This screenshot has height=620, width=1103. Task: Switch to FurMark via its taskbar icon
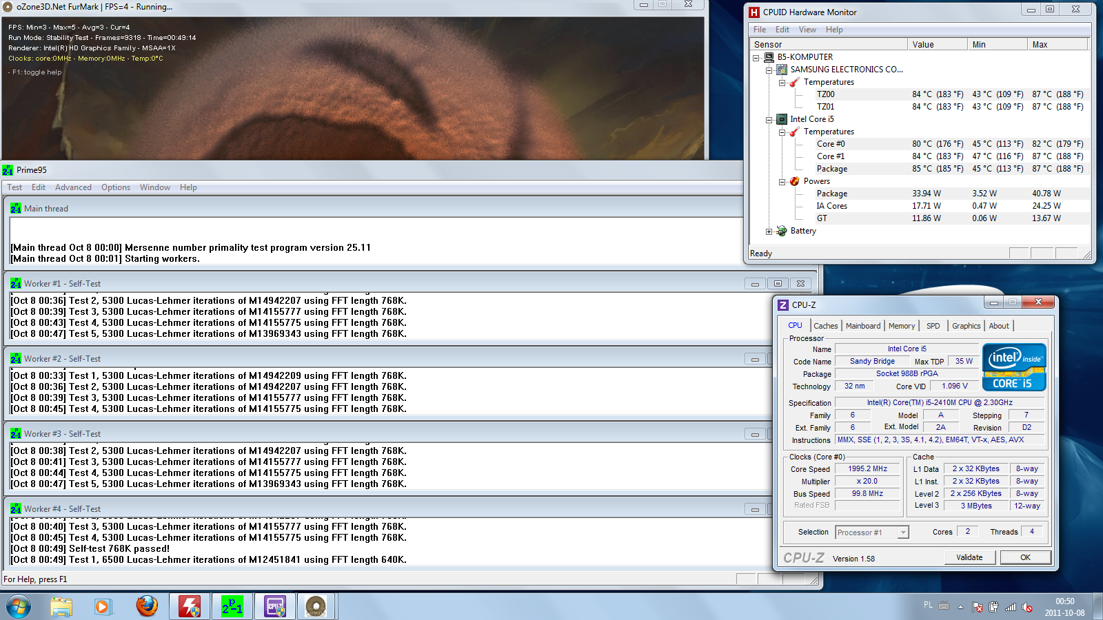click(316, 607)
